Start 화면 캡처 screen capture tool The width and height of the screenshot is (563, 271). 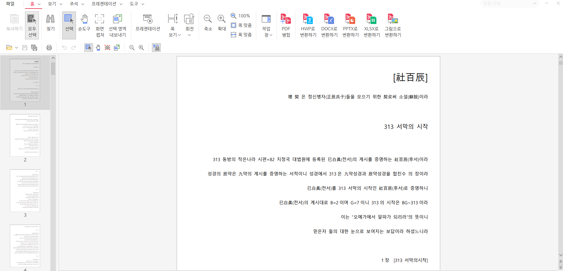(100, 25)
